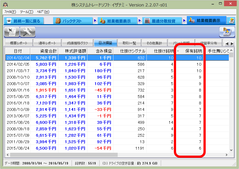
Task: Select the row dated 2008/10/10
Action: tap(117, 77)
